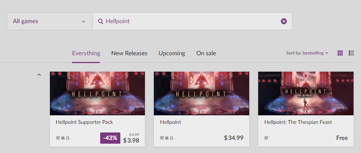Image resolution: width=361 pixels, height=153 pixels.
Task: Click the search magnifier icon
Action: click(x=100, y=21)
